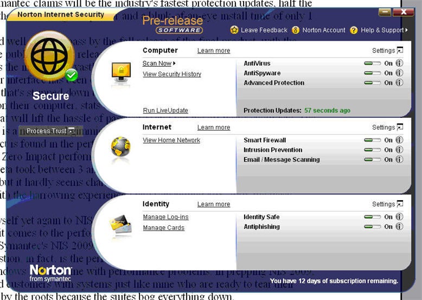Open info icon for Intrusion Prevention
The width and height of the screenshot is (422, 300).
tap(399, 149)
